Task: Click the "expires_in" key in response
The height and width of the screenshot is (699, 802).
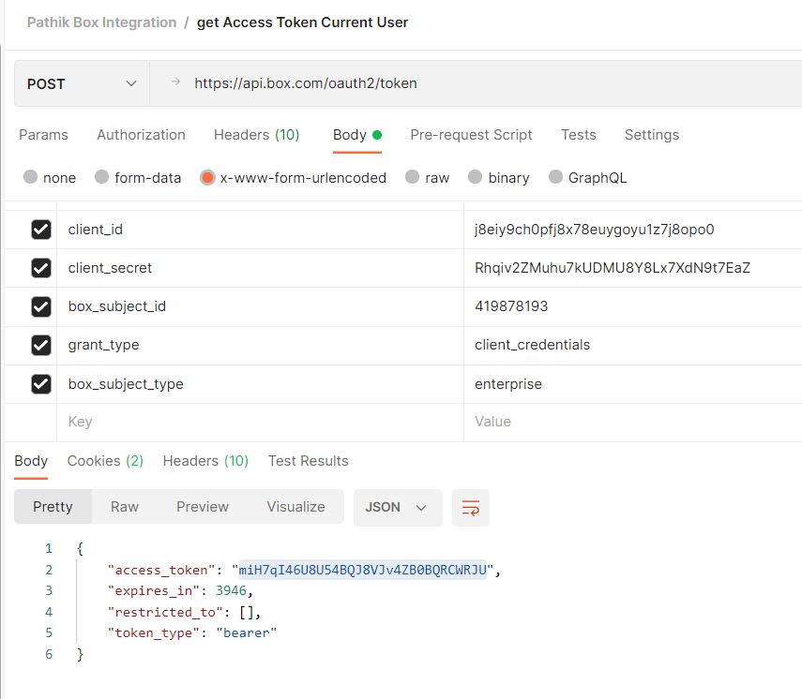Action: pyautogui.click(x=153, y=591)
